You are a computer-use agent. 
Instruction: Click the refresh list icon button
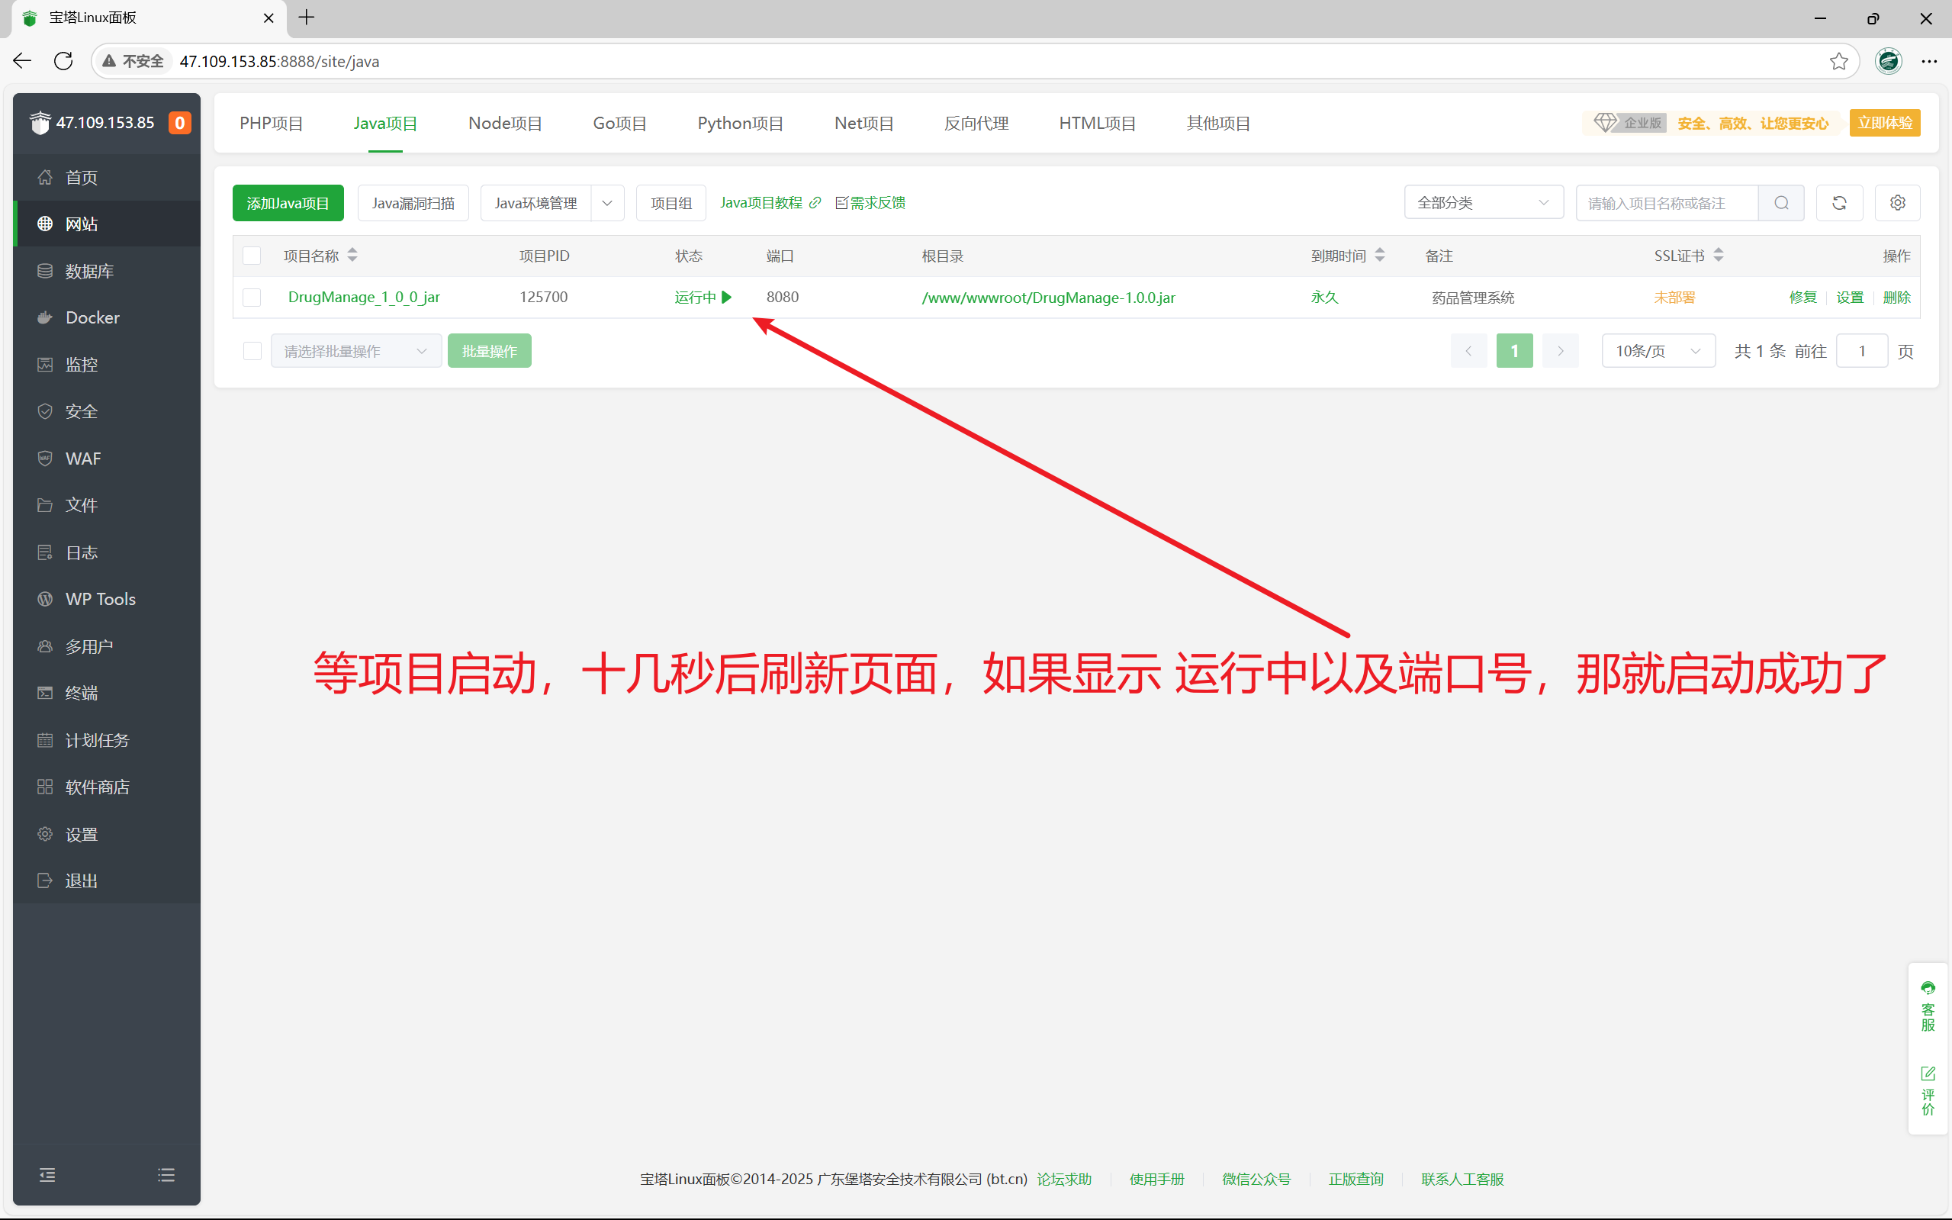click(1839, 202)
